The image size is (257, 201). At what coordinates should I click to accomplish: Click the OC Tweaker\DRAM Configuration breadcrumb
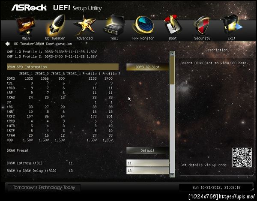tap(43, 44)
